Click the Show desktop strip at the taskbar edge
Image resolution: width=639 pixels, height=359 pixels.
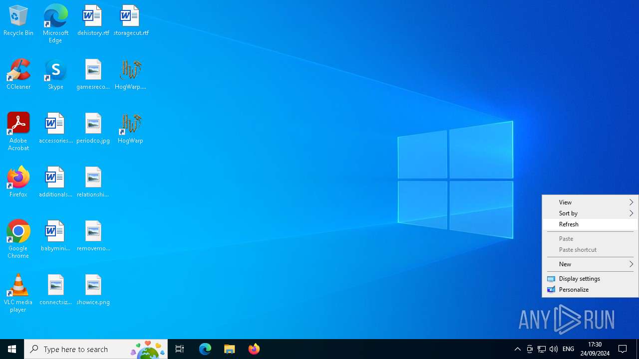pos(638,349)
